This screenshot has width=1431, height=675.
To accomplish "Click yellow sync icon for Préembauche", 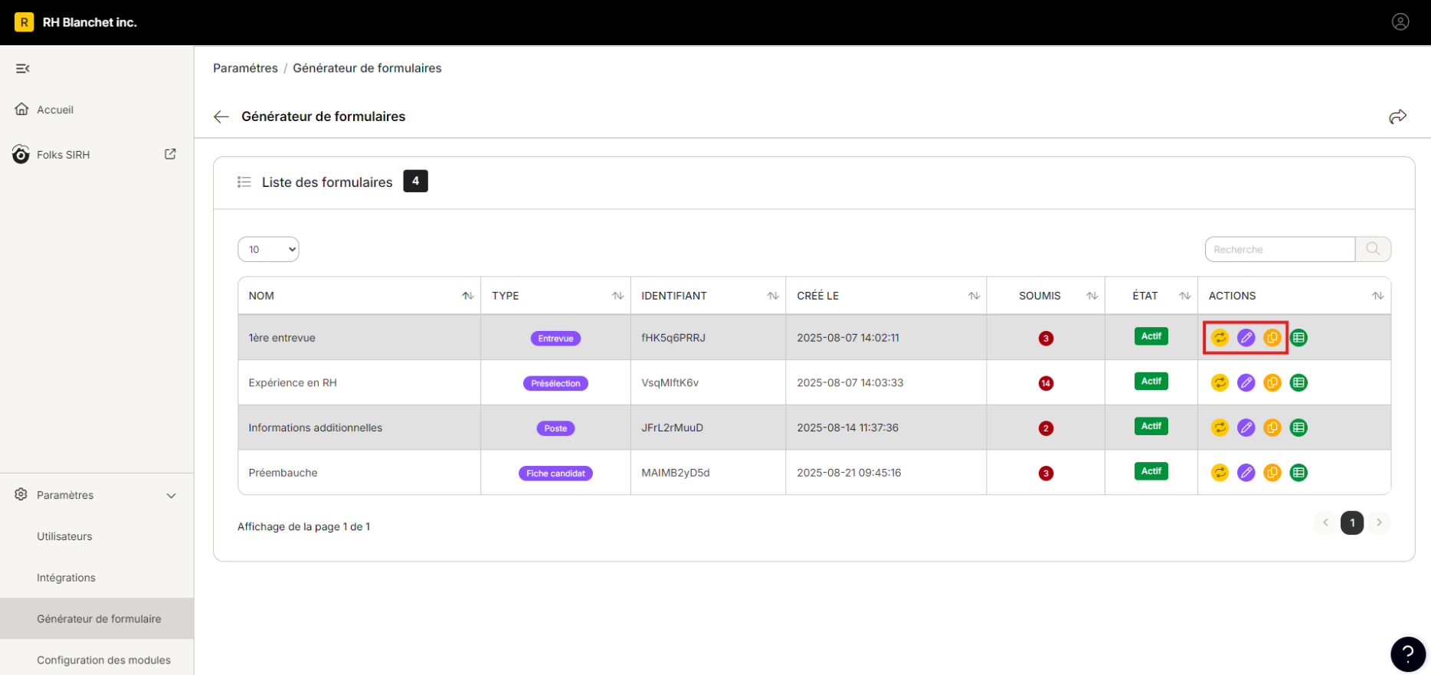I will tap(1220, 473).
